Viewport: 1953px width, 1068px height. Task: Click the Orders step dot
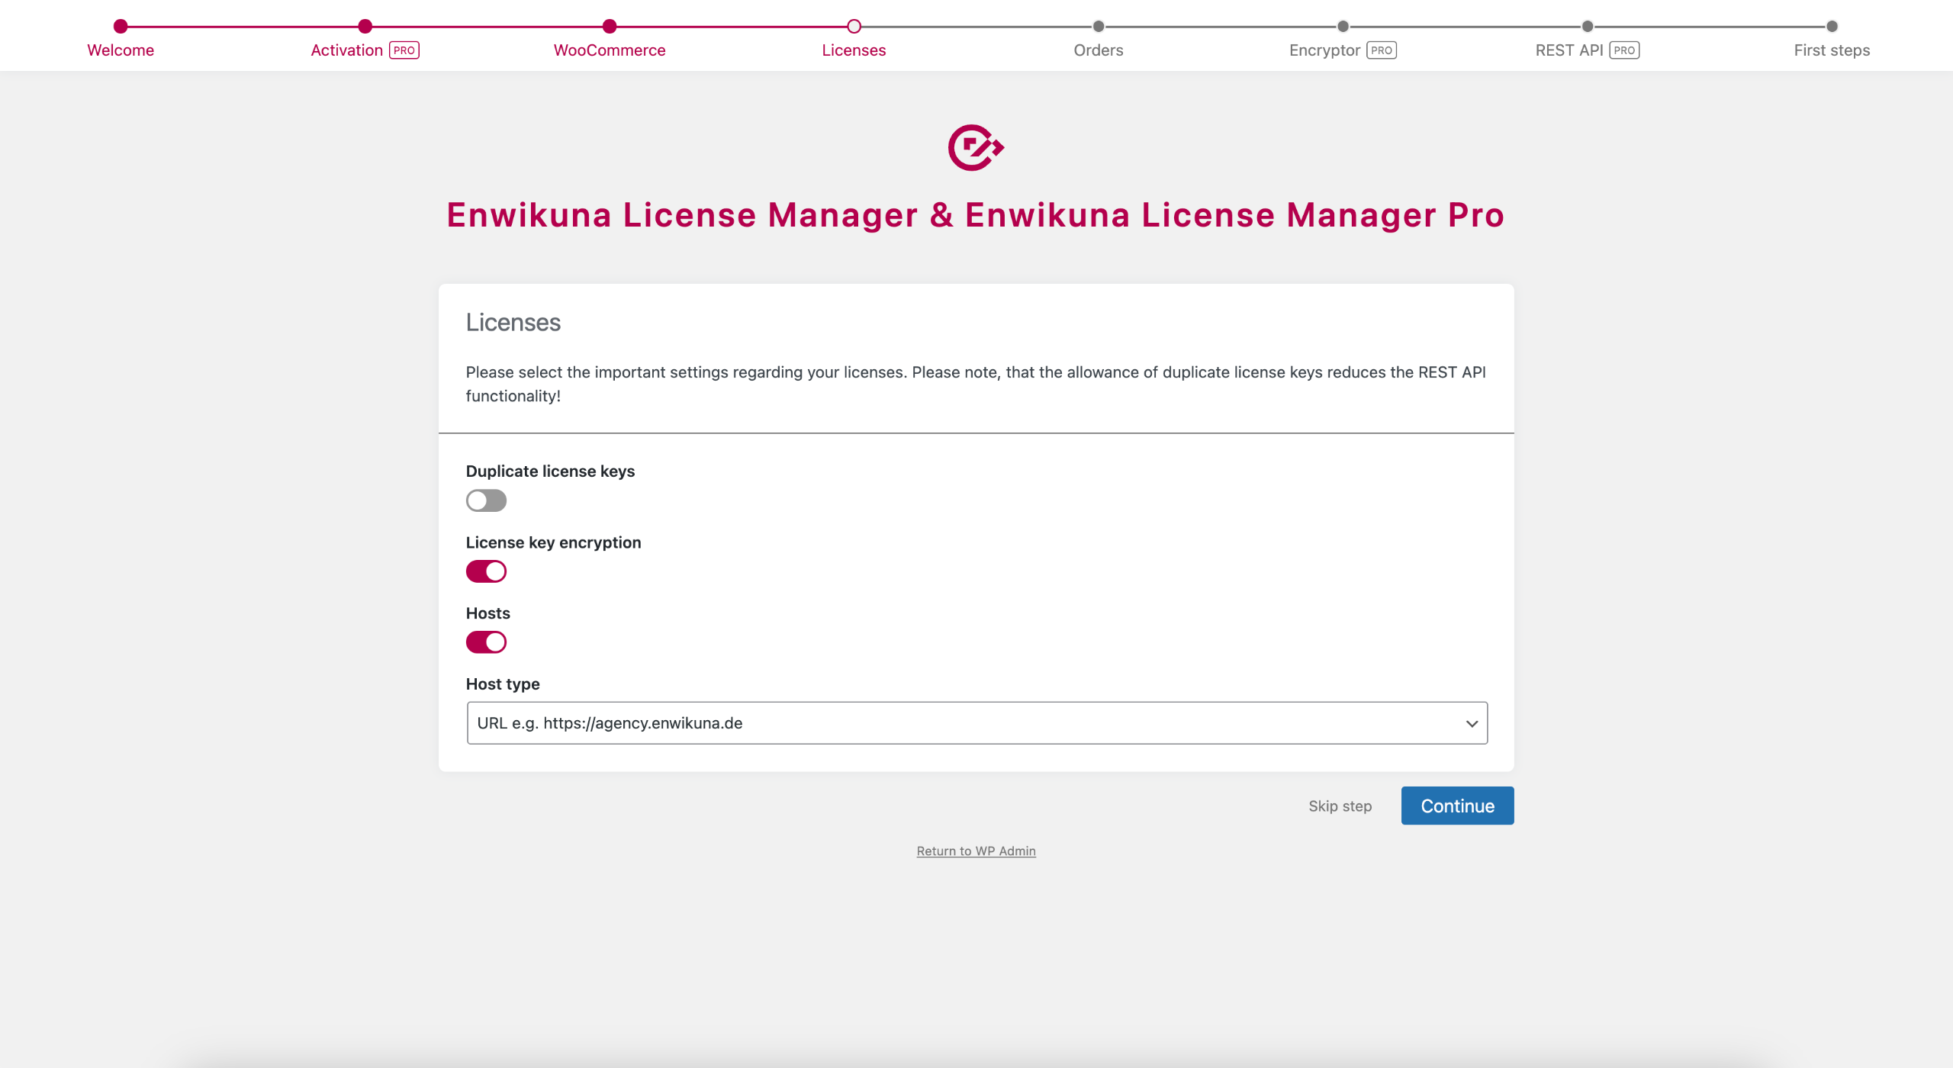pos(1099,27)
